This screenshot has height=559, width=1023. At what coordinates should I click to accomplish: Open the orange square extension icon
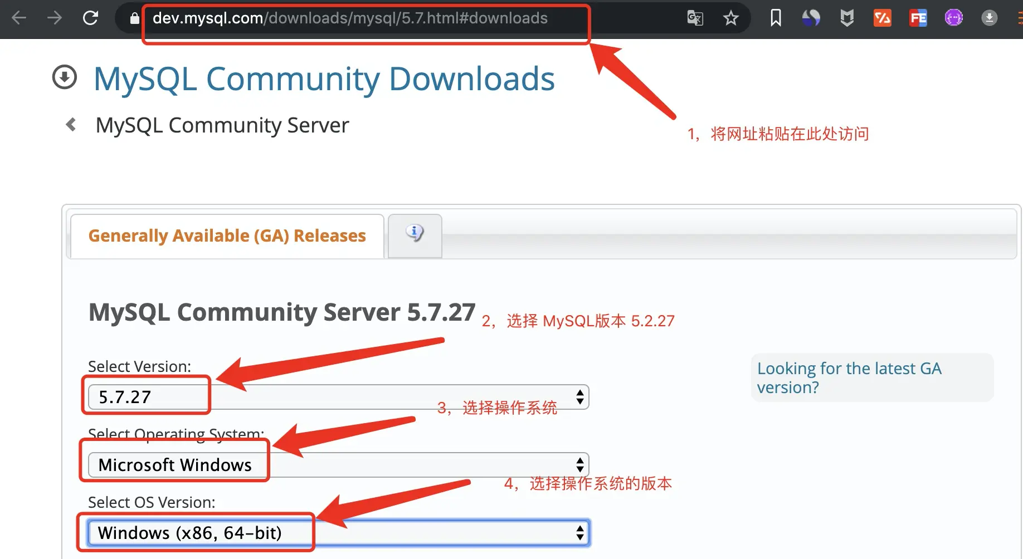883,18
